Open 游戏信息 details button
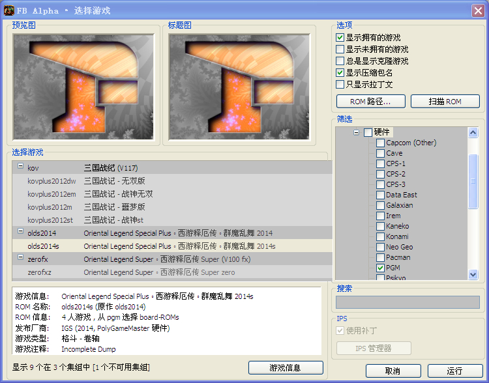Screen dimensions: 489x383 (x=286, y=368)
